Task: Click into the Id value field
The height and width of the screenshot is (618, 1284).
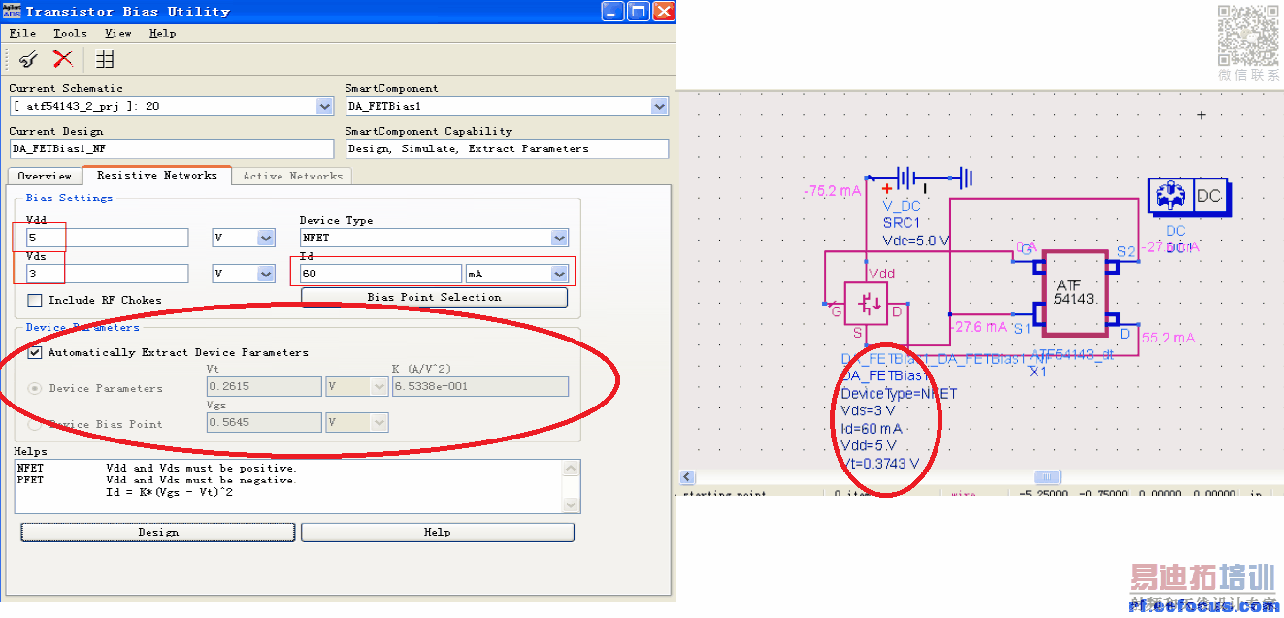Action: pos(380,275)
